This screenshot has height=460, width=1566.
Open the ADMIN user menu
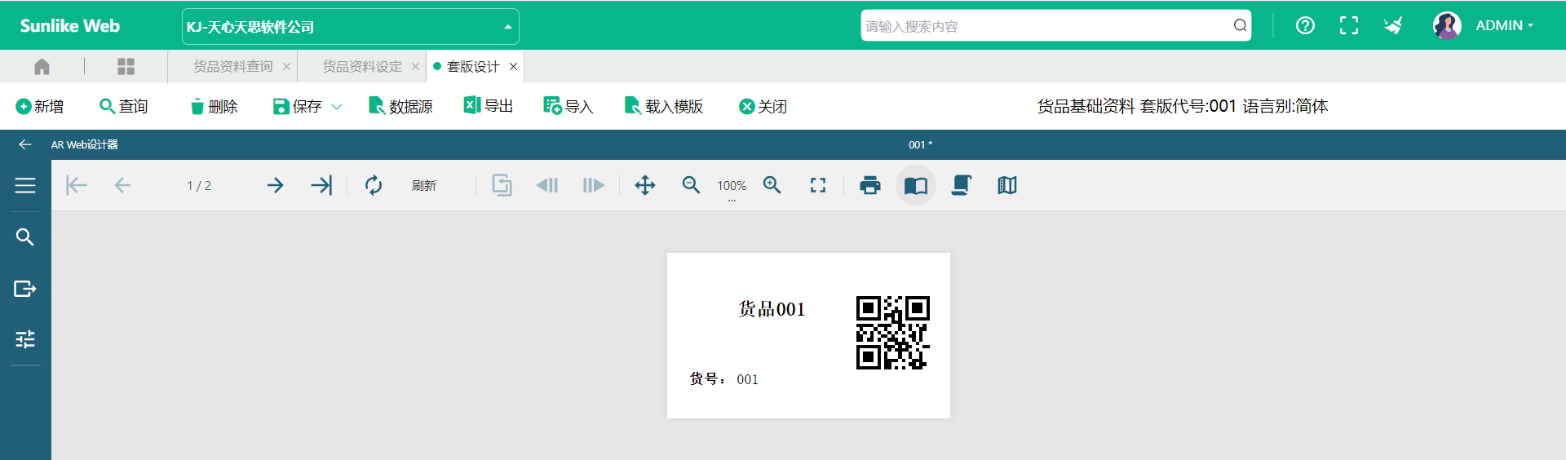[1505, 25]
